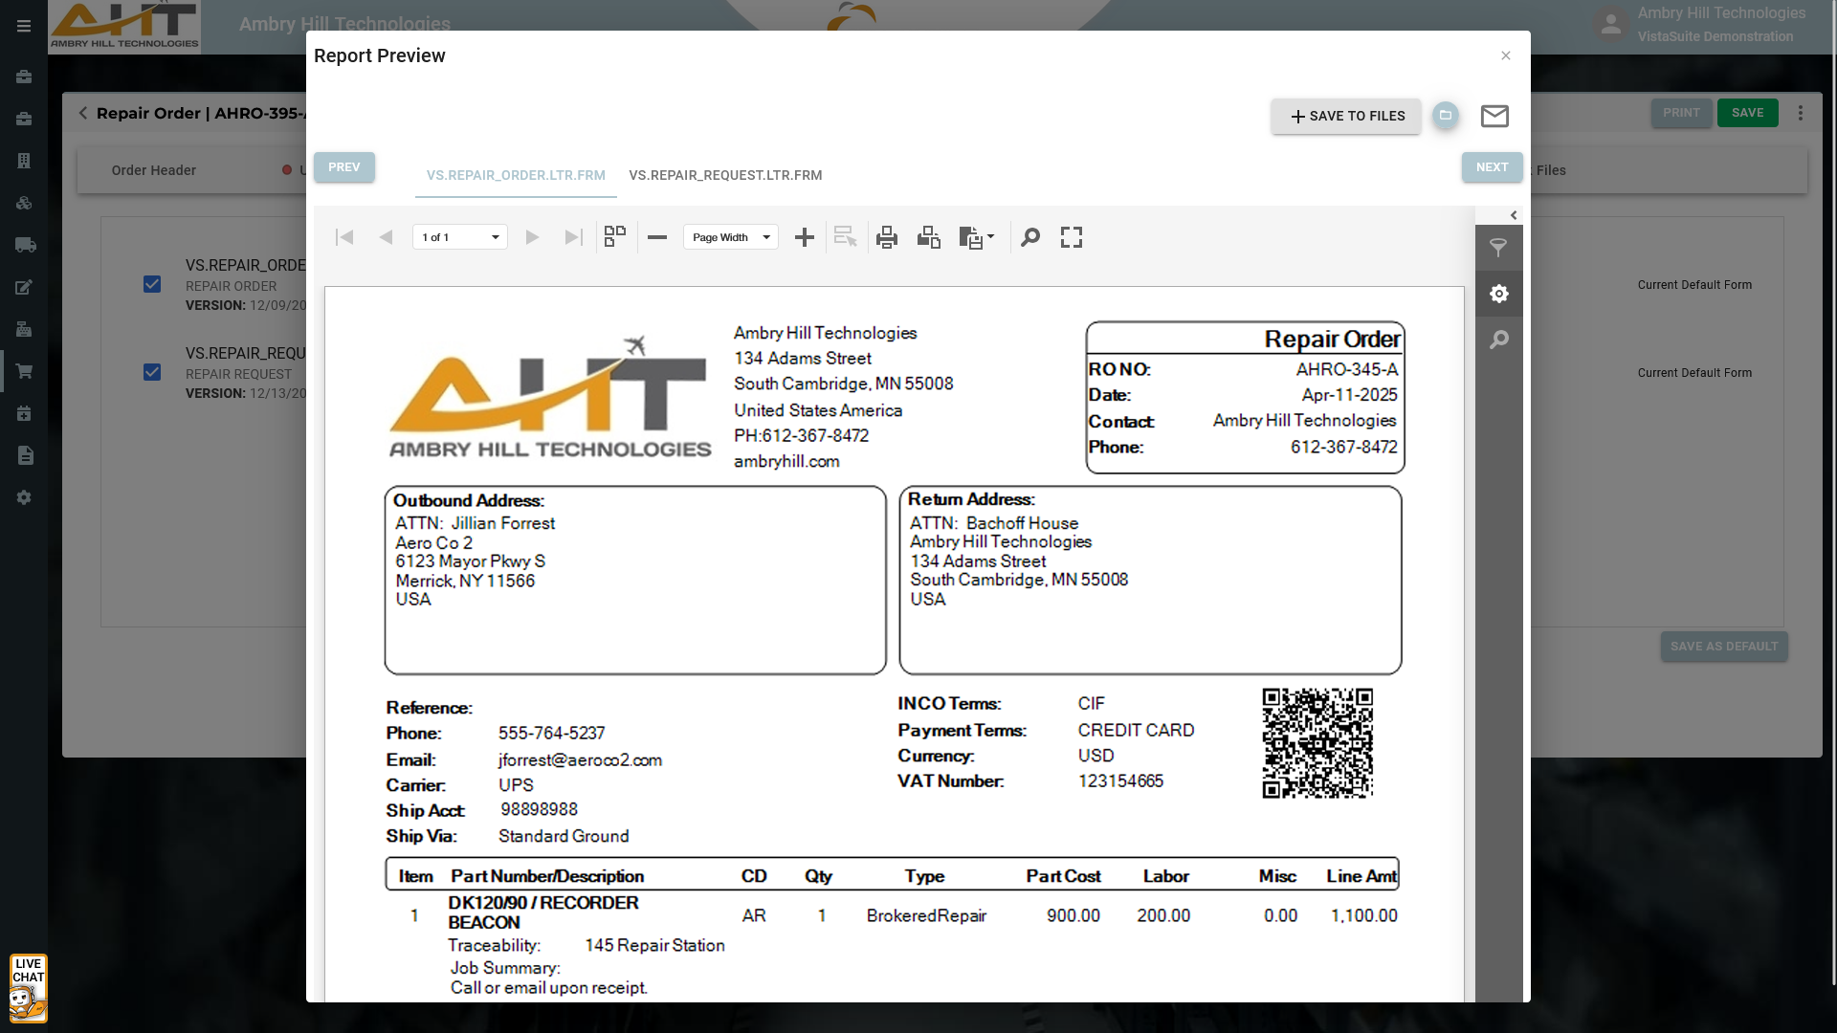The width and height of the screenshot is (1837, 1033).
Task: Open the search magnifier in viewer toolbar
Action: coord(1030,237)
